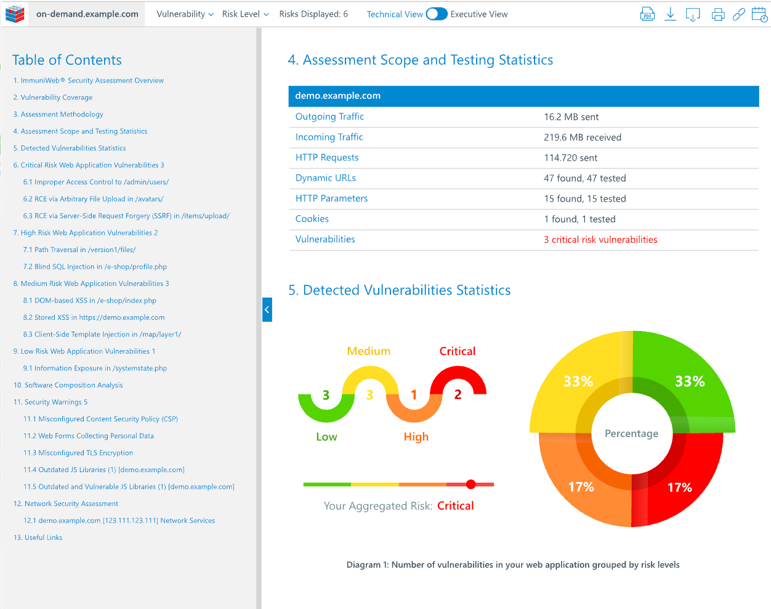Screen dimensions: 771x609
Task: Select on-demand.example.com tab
Action: point(87,14)
